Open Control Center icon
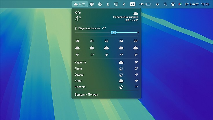This screenshot has height=120, width=213. 173,4
